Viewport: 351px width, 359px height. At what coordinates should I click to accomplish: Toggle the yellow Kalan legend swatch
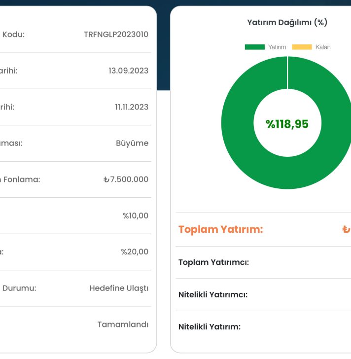(302, 47)
